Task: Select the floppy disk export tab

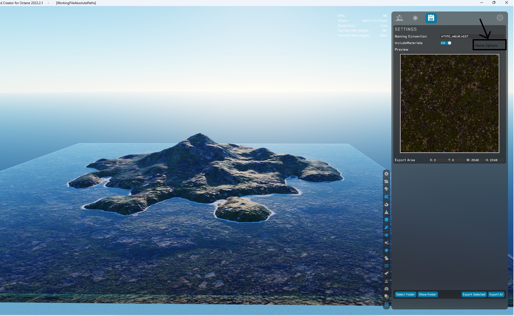Action: [x=431, y=18]
